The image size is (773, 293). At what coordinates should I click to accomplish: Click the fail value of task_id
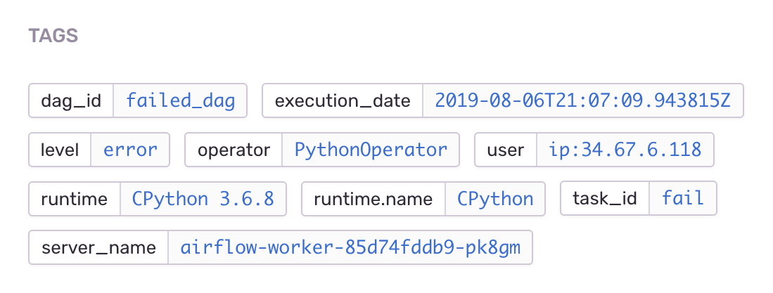pos(682,199)
